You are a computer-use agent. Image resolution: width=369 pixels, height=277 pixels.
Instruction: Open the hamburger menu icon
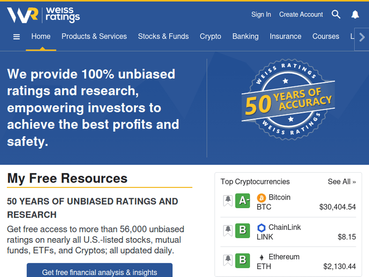click(x=16, y=36)
